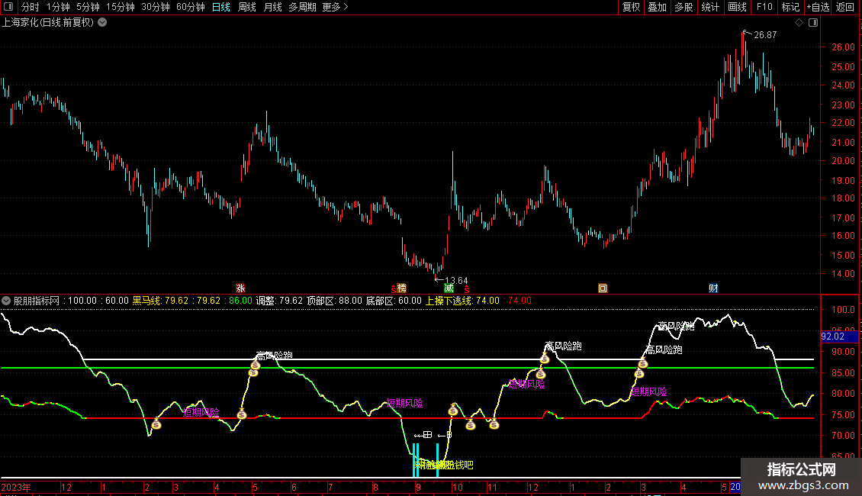This screenshot has width=862, height=496.
Task: Switch to 月线 monthly chart
Action: [272, 7]
